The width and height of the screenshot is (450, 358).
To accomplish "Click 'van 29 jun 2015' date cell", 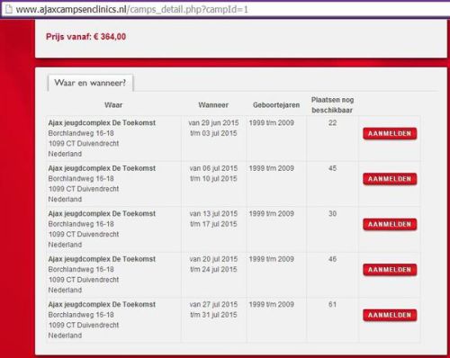I will [213, 123].
